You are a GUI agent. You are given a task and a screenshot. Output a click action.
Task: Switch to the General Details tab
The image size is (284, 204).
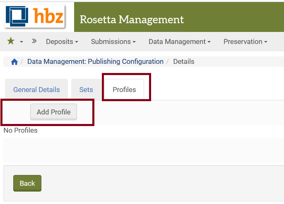[36, 90]
